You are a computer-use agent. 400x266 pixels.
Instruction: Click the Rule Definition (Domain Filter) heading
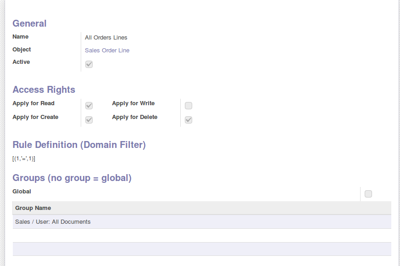tap(79, 145)
